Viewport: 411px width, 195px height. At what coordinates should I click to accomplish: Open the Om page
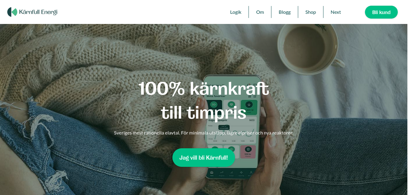pyautogui.click(x=260, y=12)
